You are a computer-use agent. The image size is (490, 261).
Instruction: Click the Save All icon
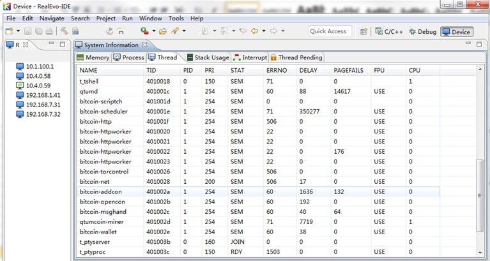coord(39,31)
